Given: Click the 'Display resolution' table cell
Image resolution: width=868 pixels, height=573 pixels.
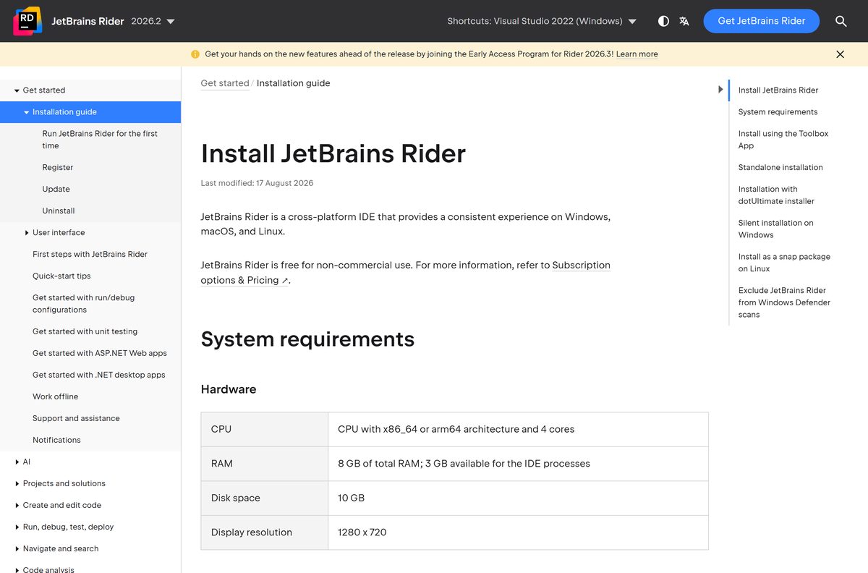Looking at the screenshot, I should (x=252, y=532).
